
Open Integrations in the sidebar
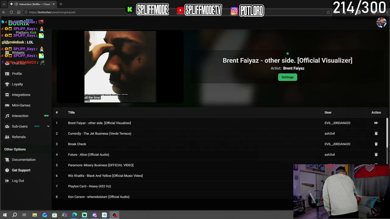21,95
